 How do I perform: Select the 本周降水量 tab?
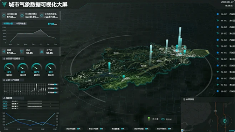pyautogui.click(x=8, y=24)
